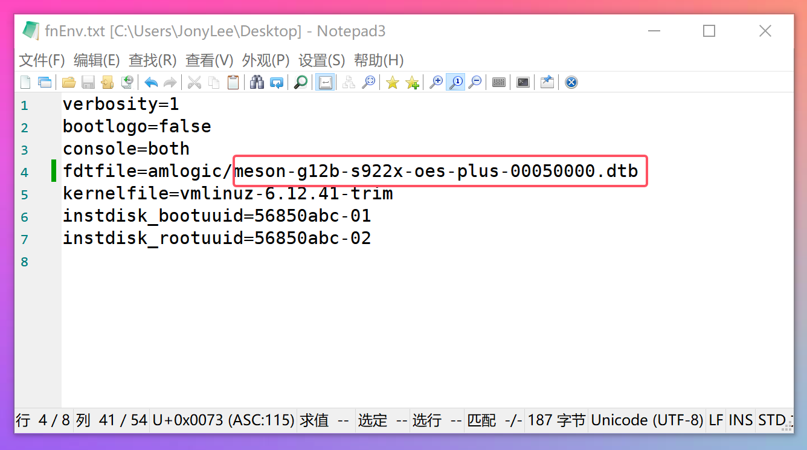Toggle word wrap on the toolbar
This screenshot has width=807, height=450.
click(325, 82)
